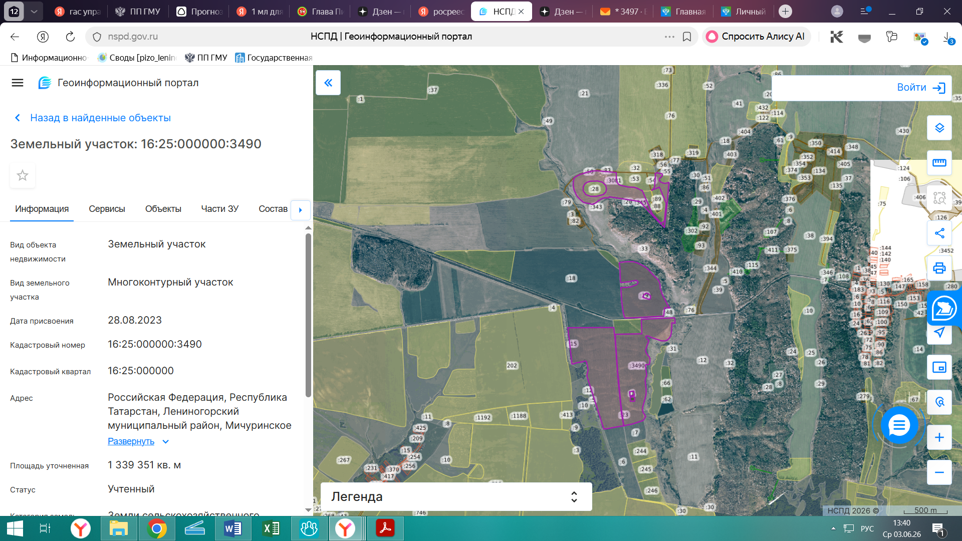Select the ruler measurement tool
Screen dimensions: 962x541
click(x=939, y=162)
